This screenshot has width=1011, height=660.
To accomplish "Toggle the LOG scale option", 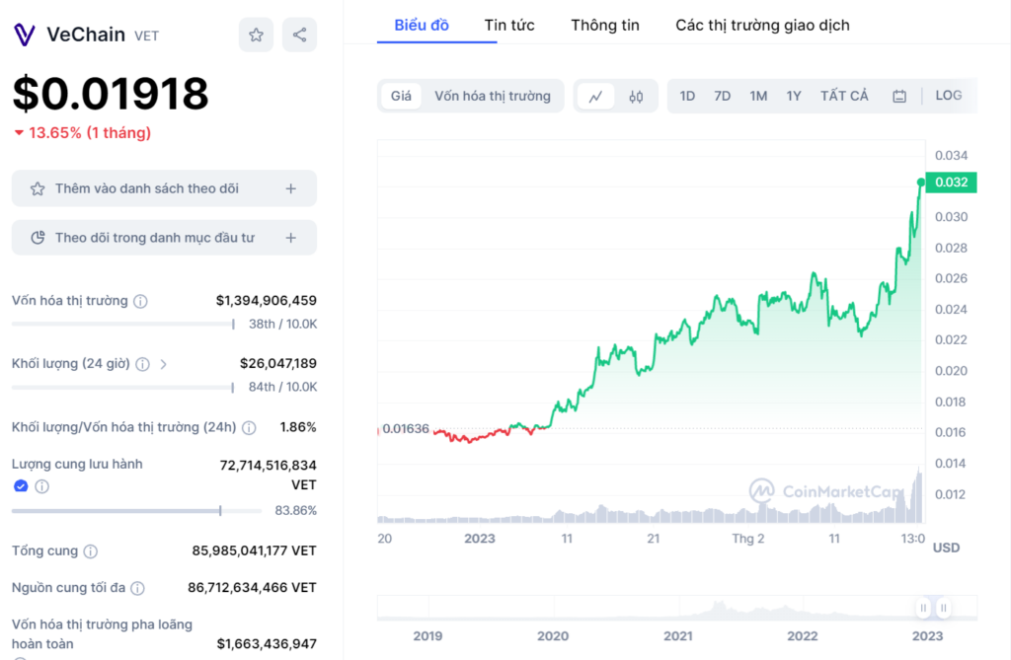I will point(948,96).
